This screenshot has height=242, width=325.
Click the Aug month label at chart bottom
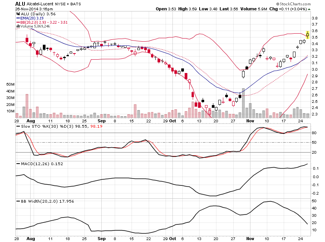click(31, 239)
